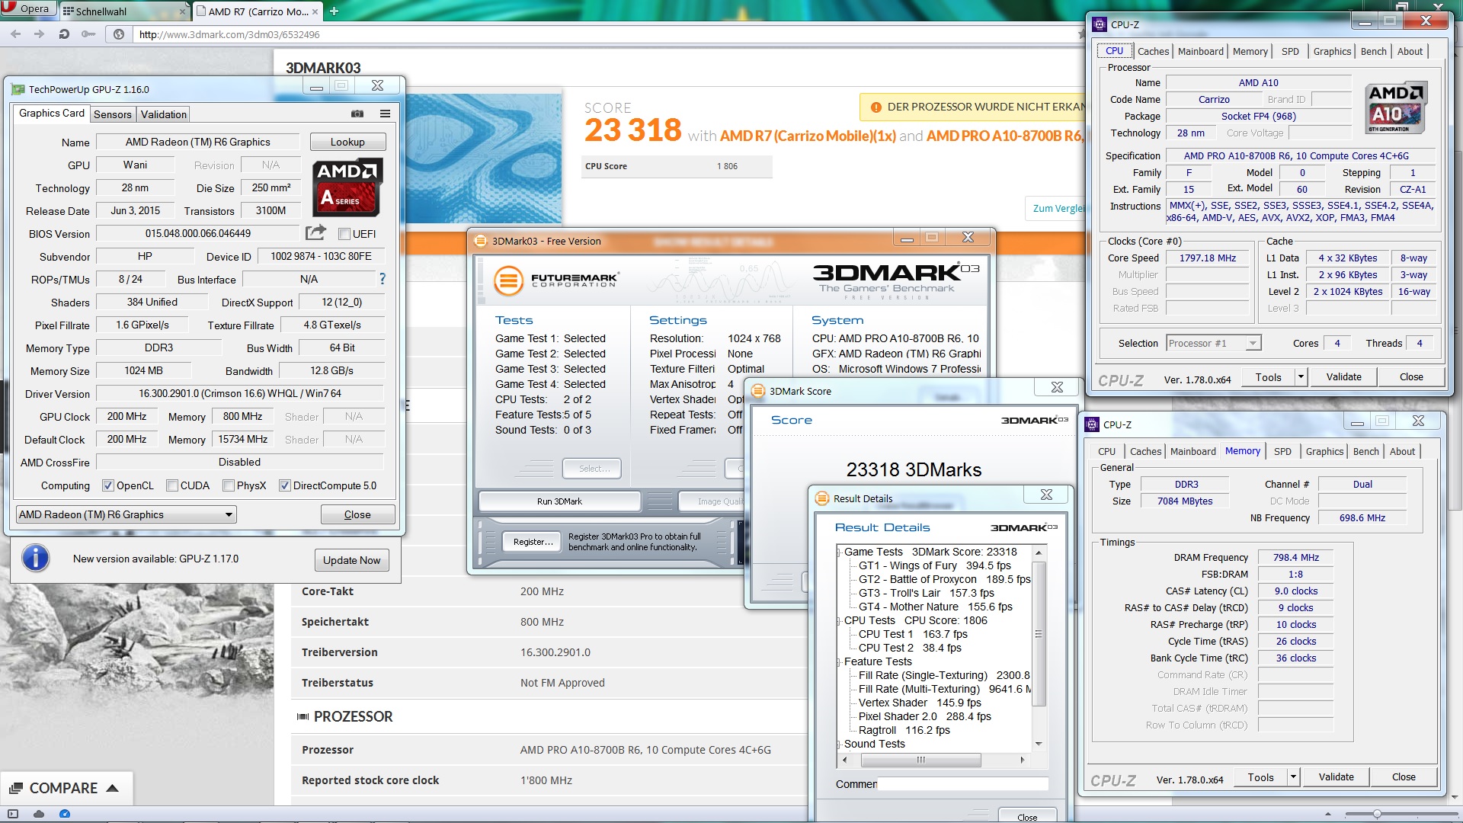Viewport: 1463px width, 823px height.
Task: Click Validate in the top CPU-Z window
Action: pos(1343,377)
